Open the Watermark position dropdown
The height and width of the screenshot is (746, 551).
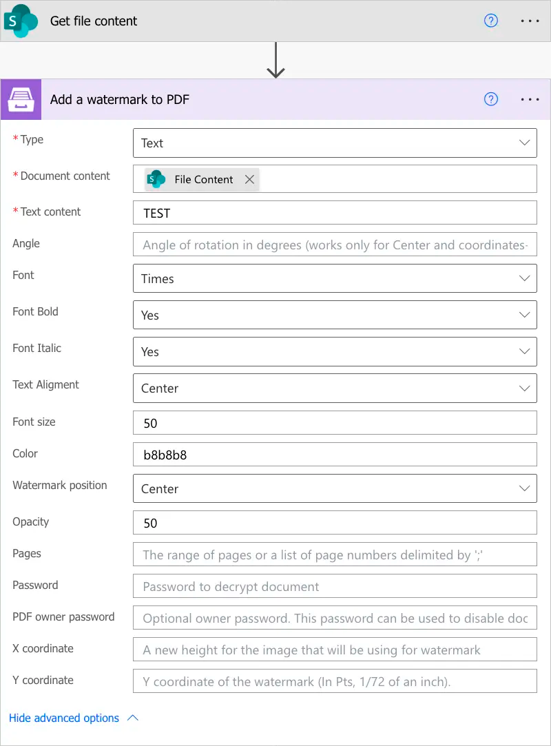335,488
